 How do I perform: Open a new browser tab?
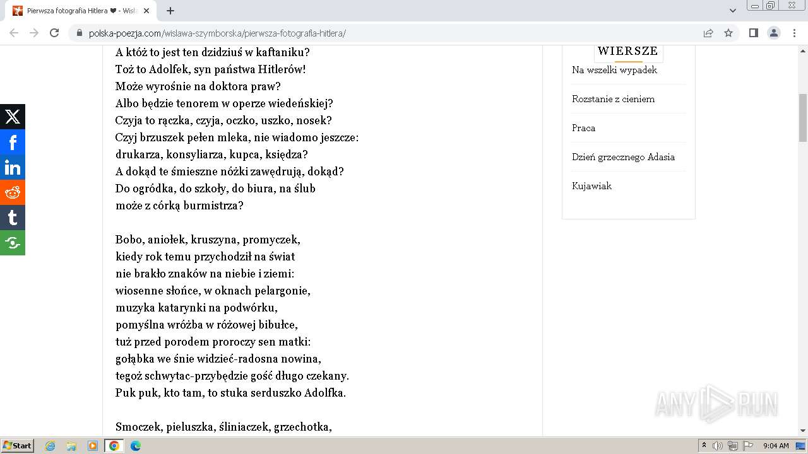coord(170,11)
